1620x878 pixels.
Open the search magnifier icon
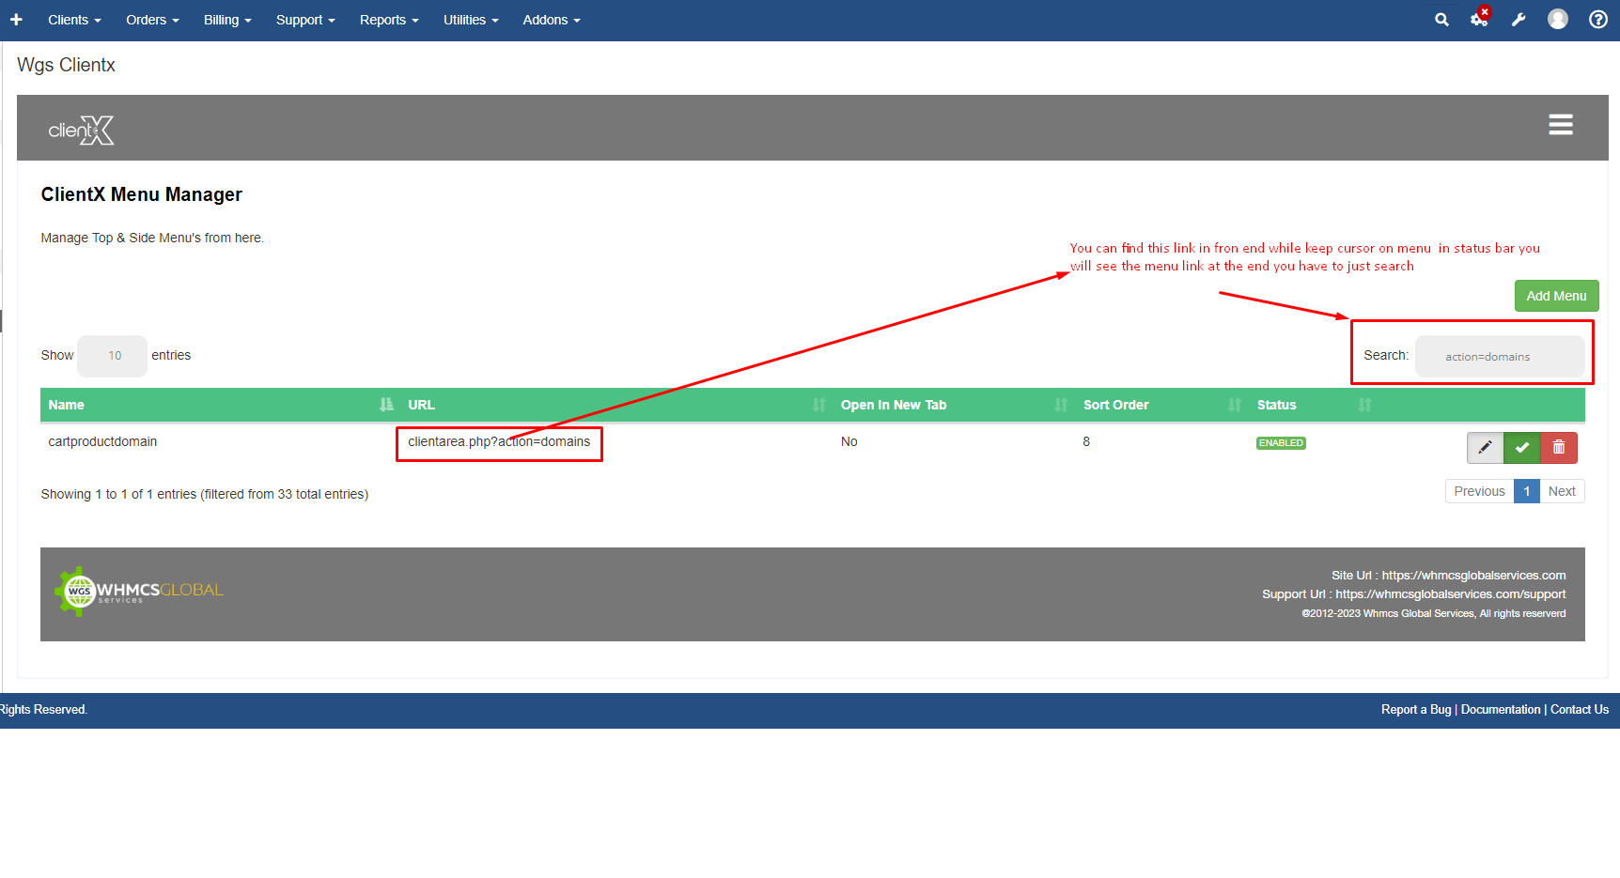coord(1441,20)
